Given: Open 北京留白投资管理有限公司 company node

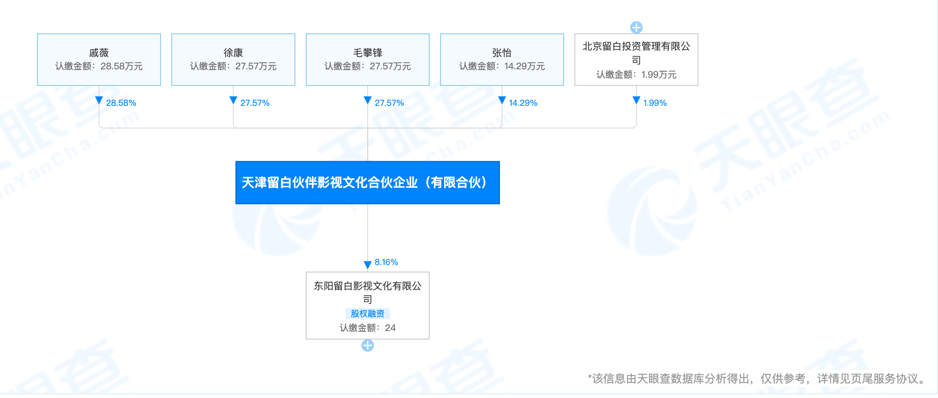Looking at the screenshot, I should click(636, 59).
